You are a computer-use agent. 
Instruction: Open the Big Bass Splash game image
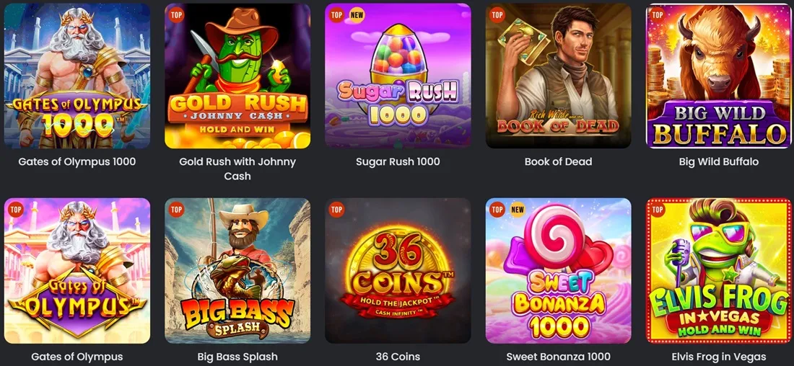click(x=237, y=271)
